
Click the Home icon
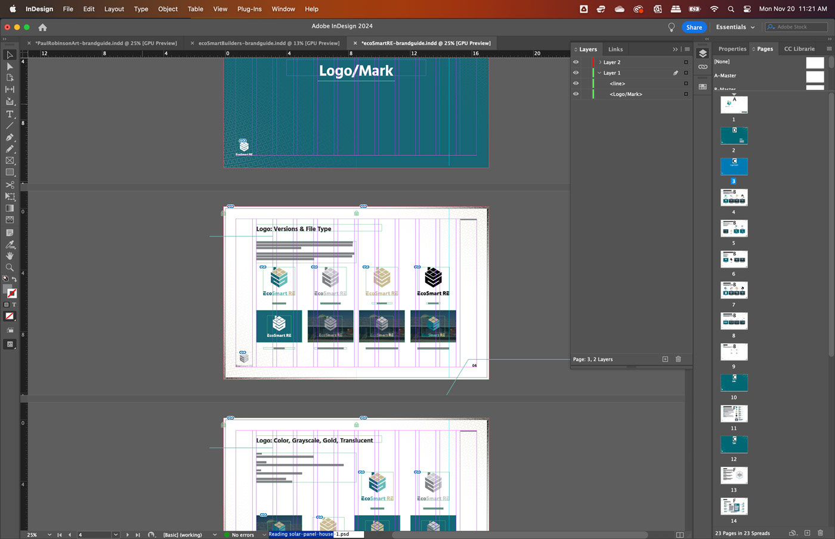(42, 27)
